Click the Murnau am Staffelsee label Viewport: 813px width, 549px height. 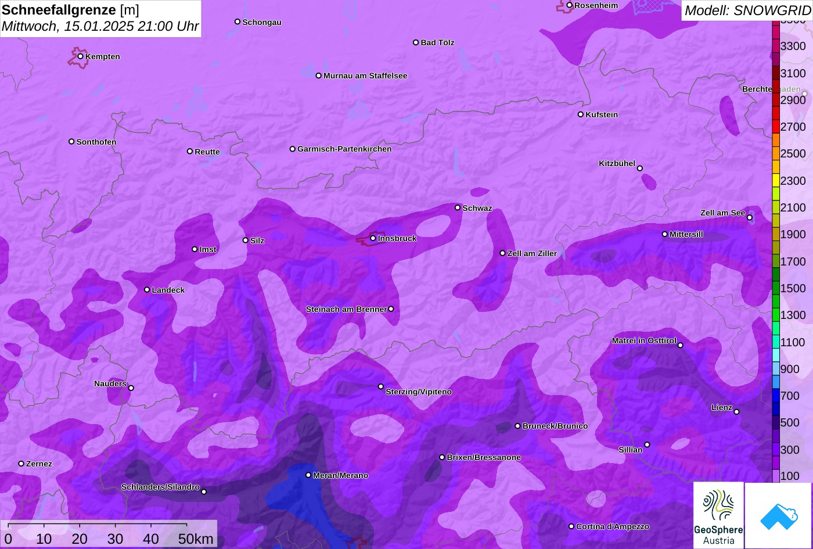pyautogui.click(x=365, y=76)
